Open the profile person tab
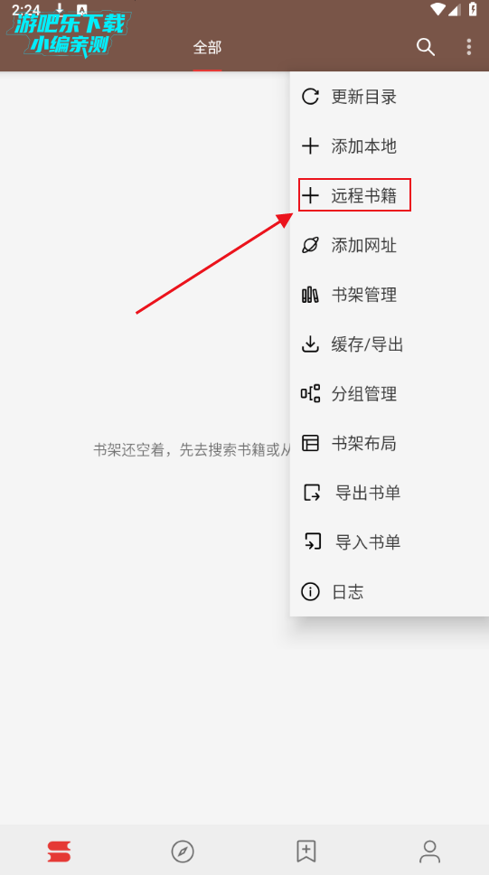The image size is (489, 875). tap(429, 851)
